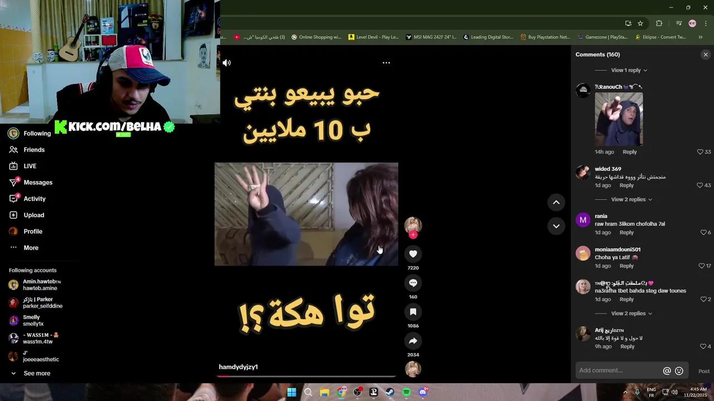Open the Eklipse Convert bookmark
The height and width of the screenshot is (401, 714).
coord(660,37)
